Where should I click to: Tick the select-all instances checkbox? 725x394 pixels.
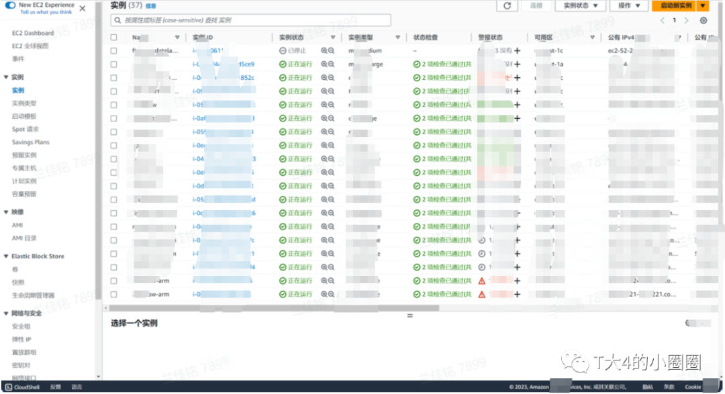pyautogui.click(x=113, y=37)
